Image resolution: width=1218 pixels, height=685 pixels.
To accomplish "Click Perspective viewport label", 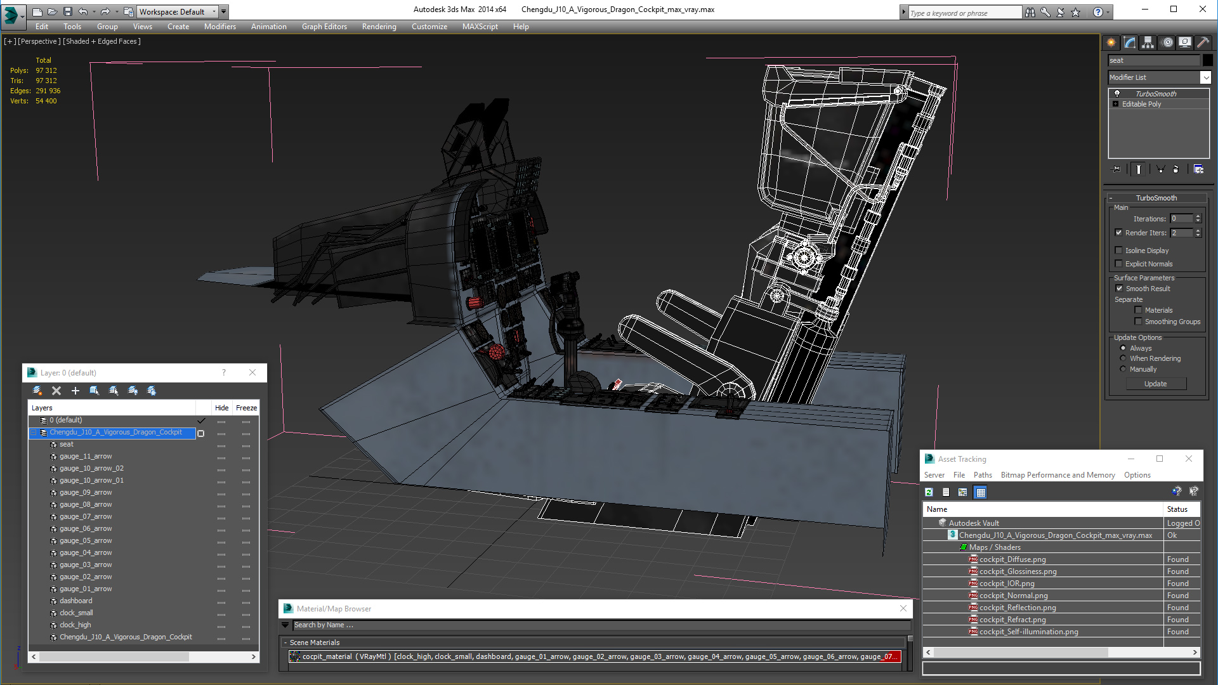I will pyautogui.click(x=39, y=41).
